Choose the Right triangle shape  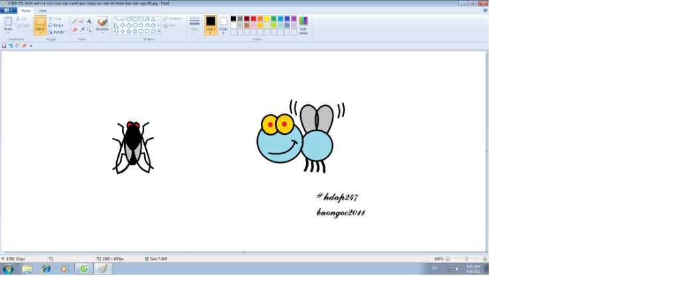coord(117,25)
